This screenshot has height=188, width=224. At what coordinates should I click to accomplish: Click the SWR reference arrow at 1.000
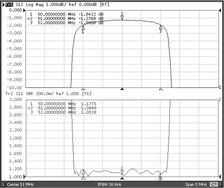pos(25,177)
